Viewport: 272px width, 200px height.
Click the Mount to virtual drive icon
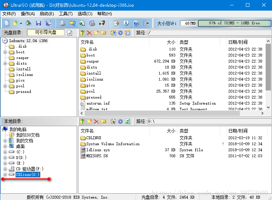[x=92, y=23]
